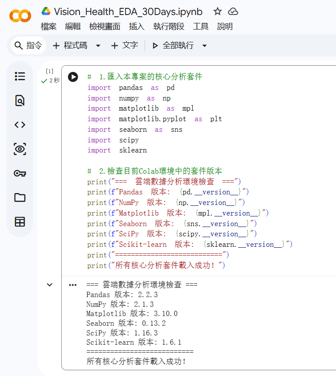Click the import numpy as np line
This screenshot has height=376, width=336.
[129, 98]
